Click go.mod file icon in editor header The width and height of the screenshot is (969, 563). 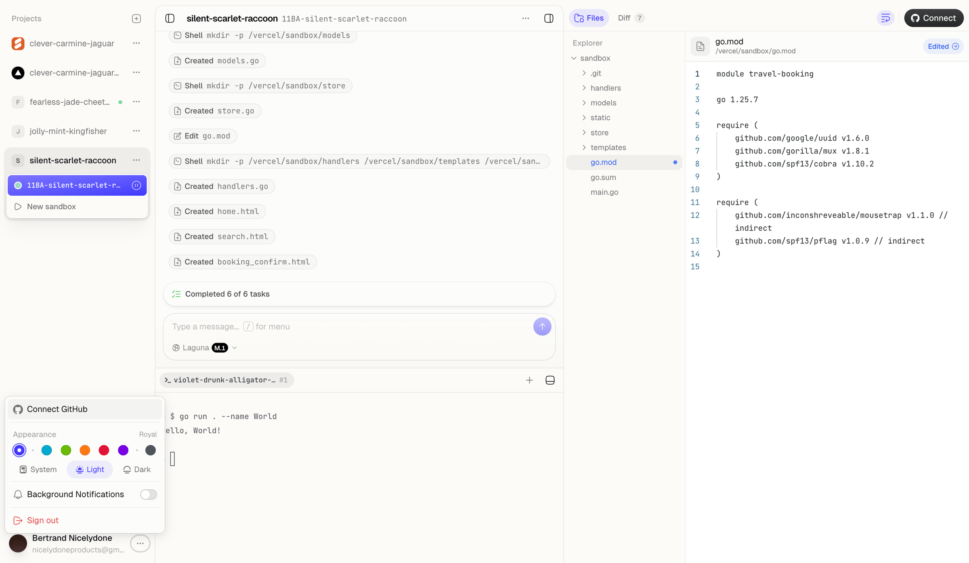pyautogui.click(x=700, y=46)
